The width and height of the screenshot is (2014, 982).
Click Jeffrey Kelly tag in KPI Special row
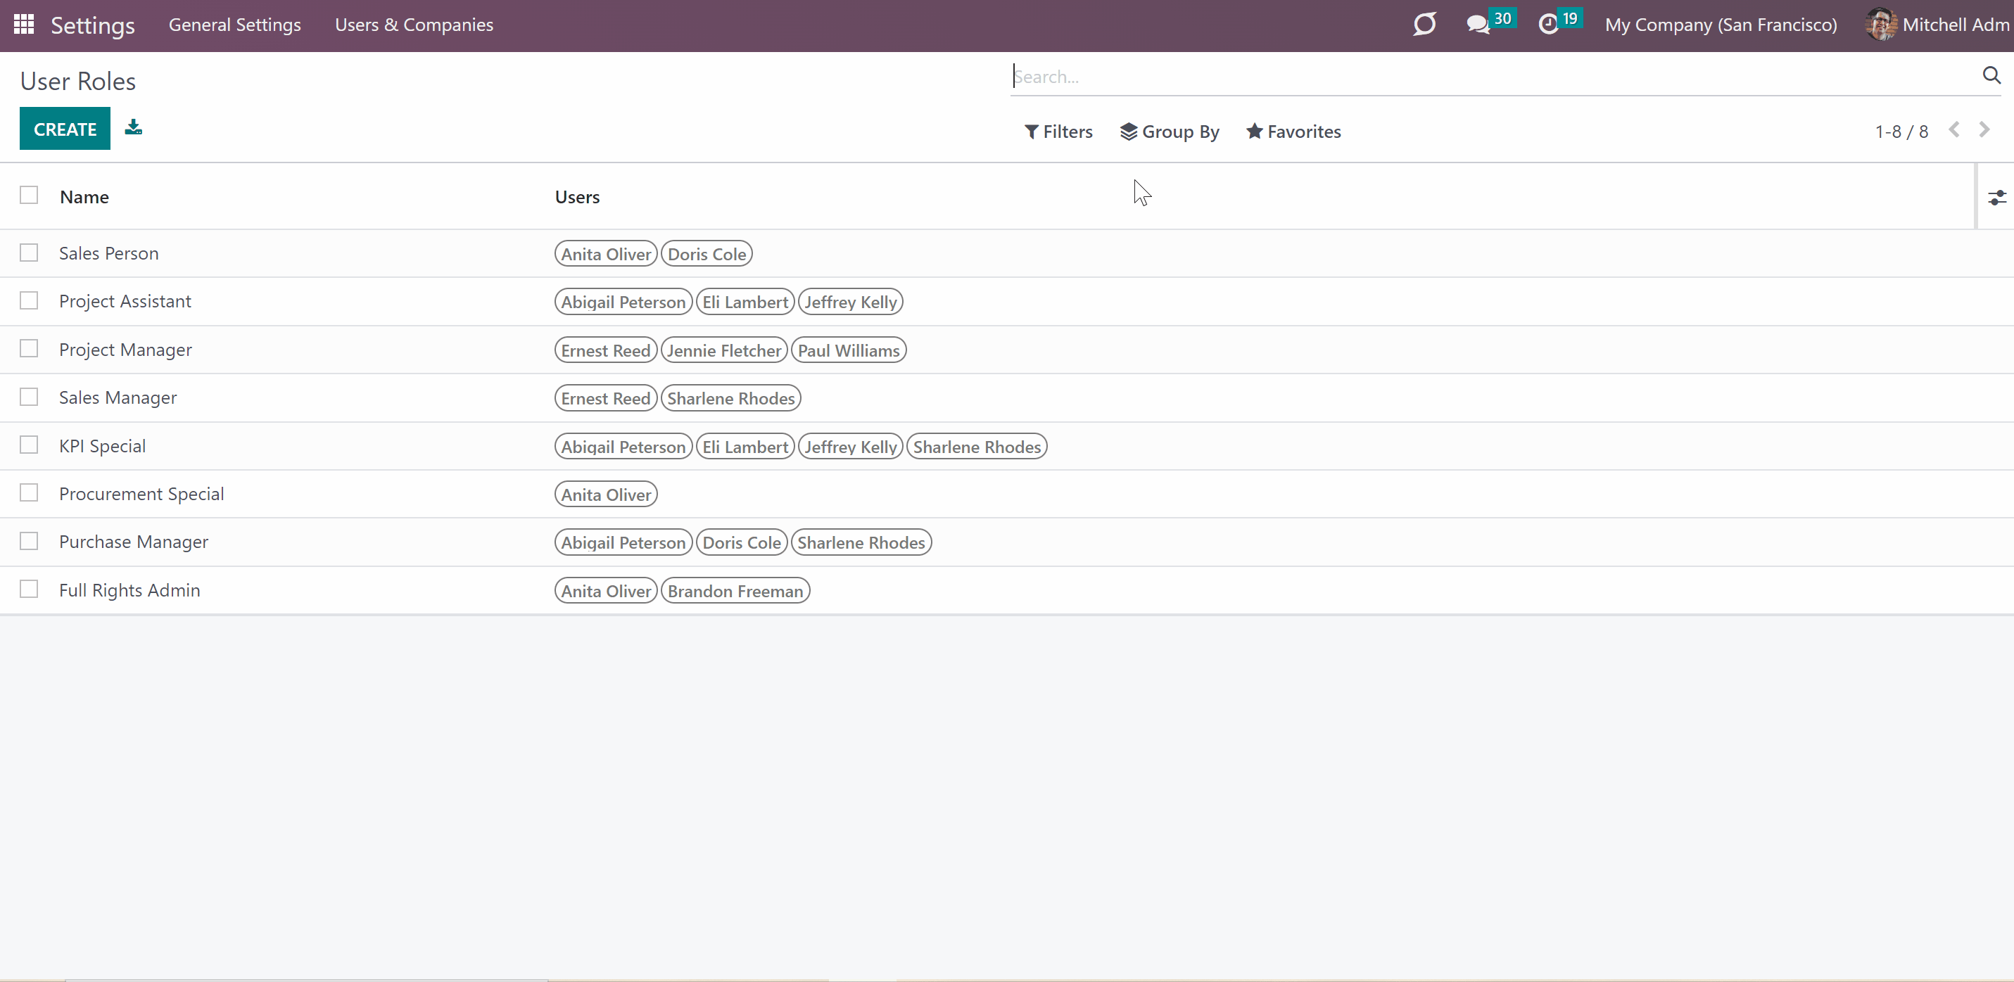[x=851, y=447]
